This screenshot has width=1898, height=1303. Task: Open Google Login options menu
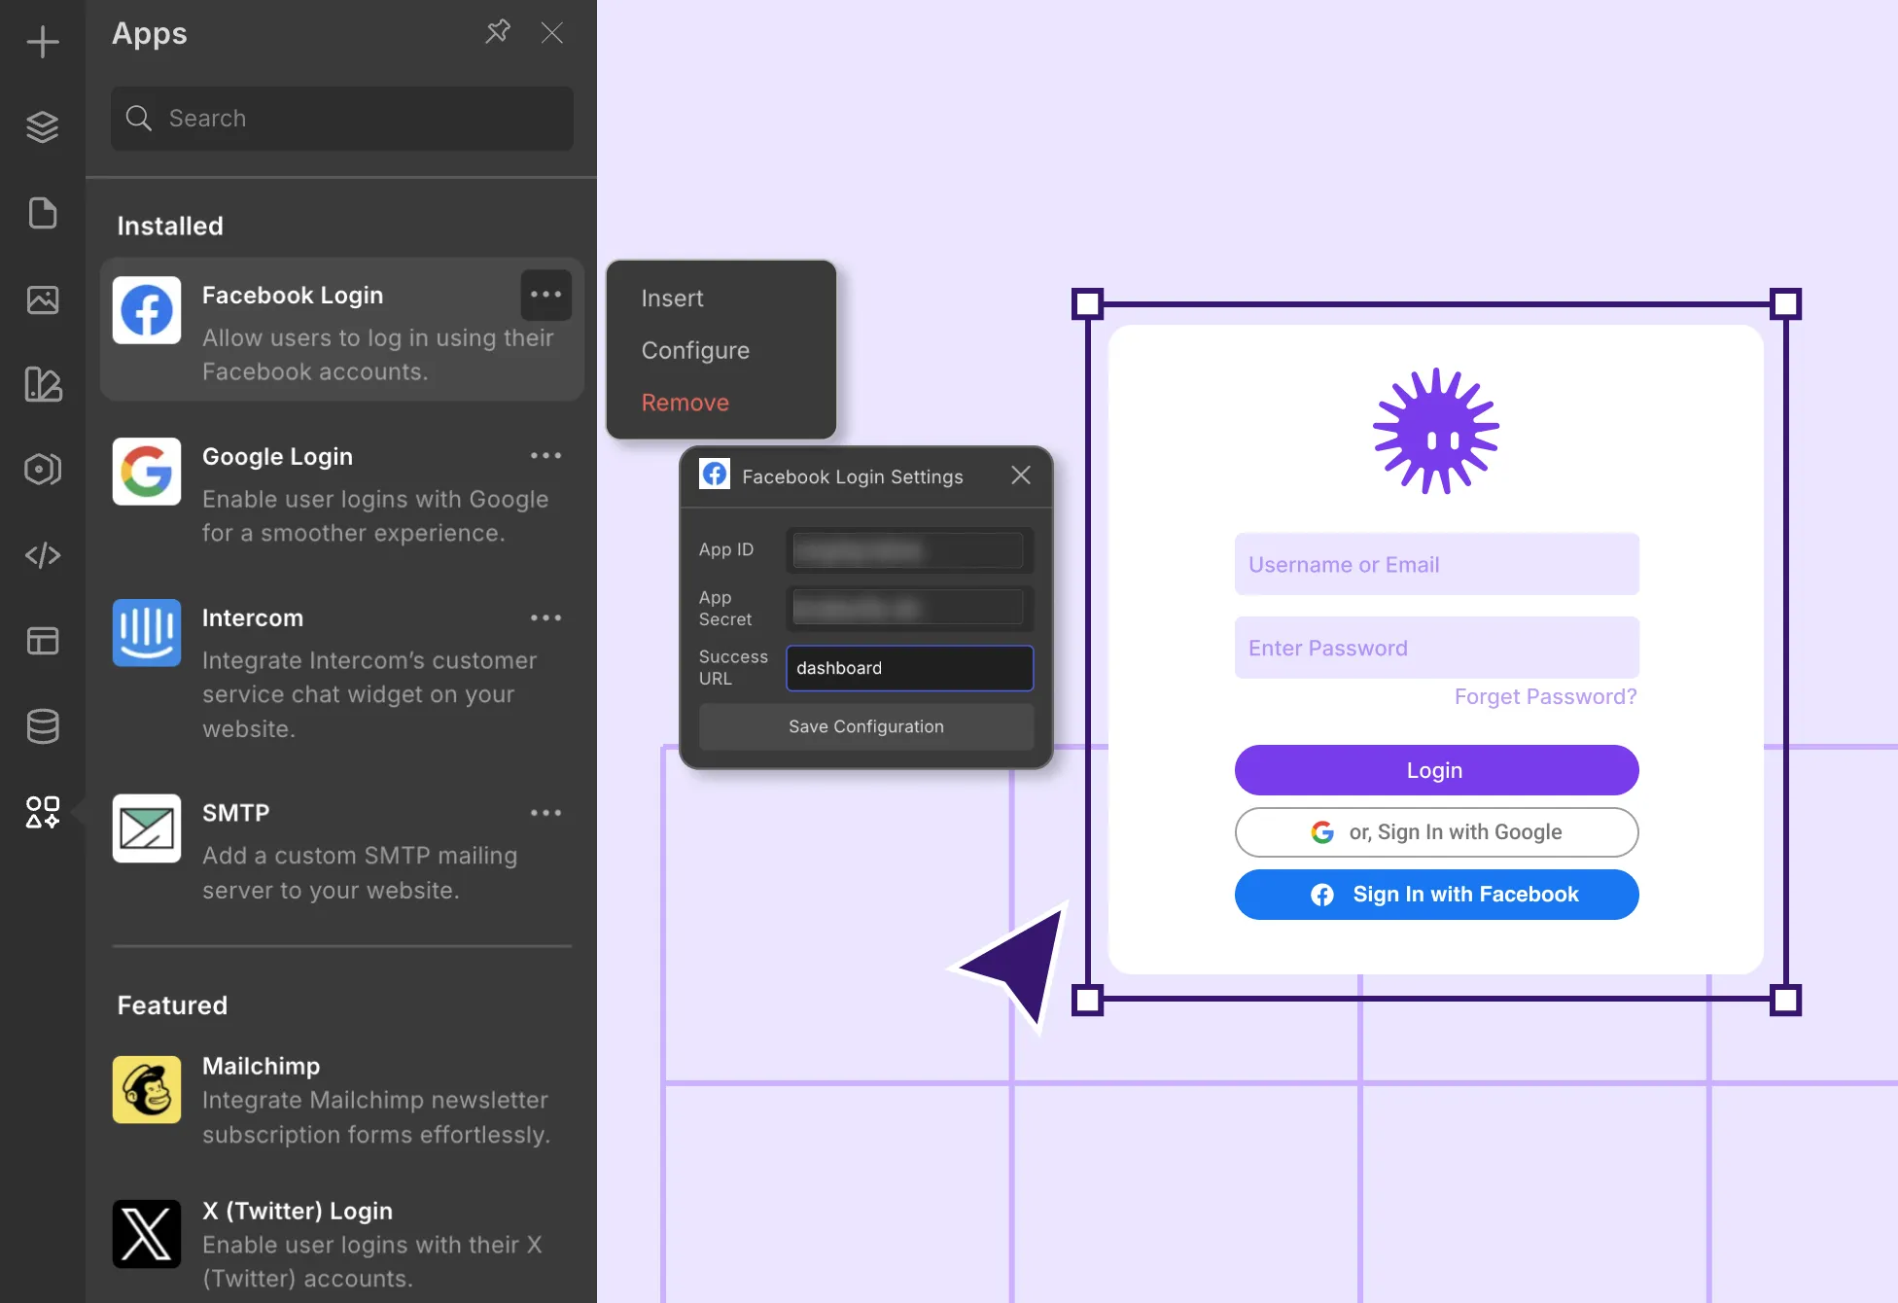coord(545,456)
